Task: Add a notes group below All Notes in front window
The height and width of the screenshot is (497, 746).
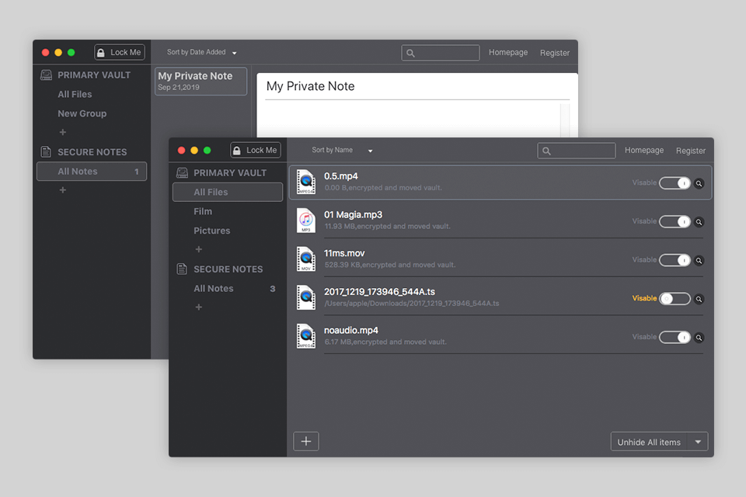Action: [x=199, y=308]
